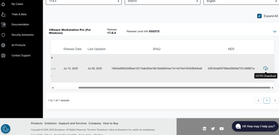279x135 pixels.
Task: Click the 'Release 17.6.4' label
Action: [112, 31]
